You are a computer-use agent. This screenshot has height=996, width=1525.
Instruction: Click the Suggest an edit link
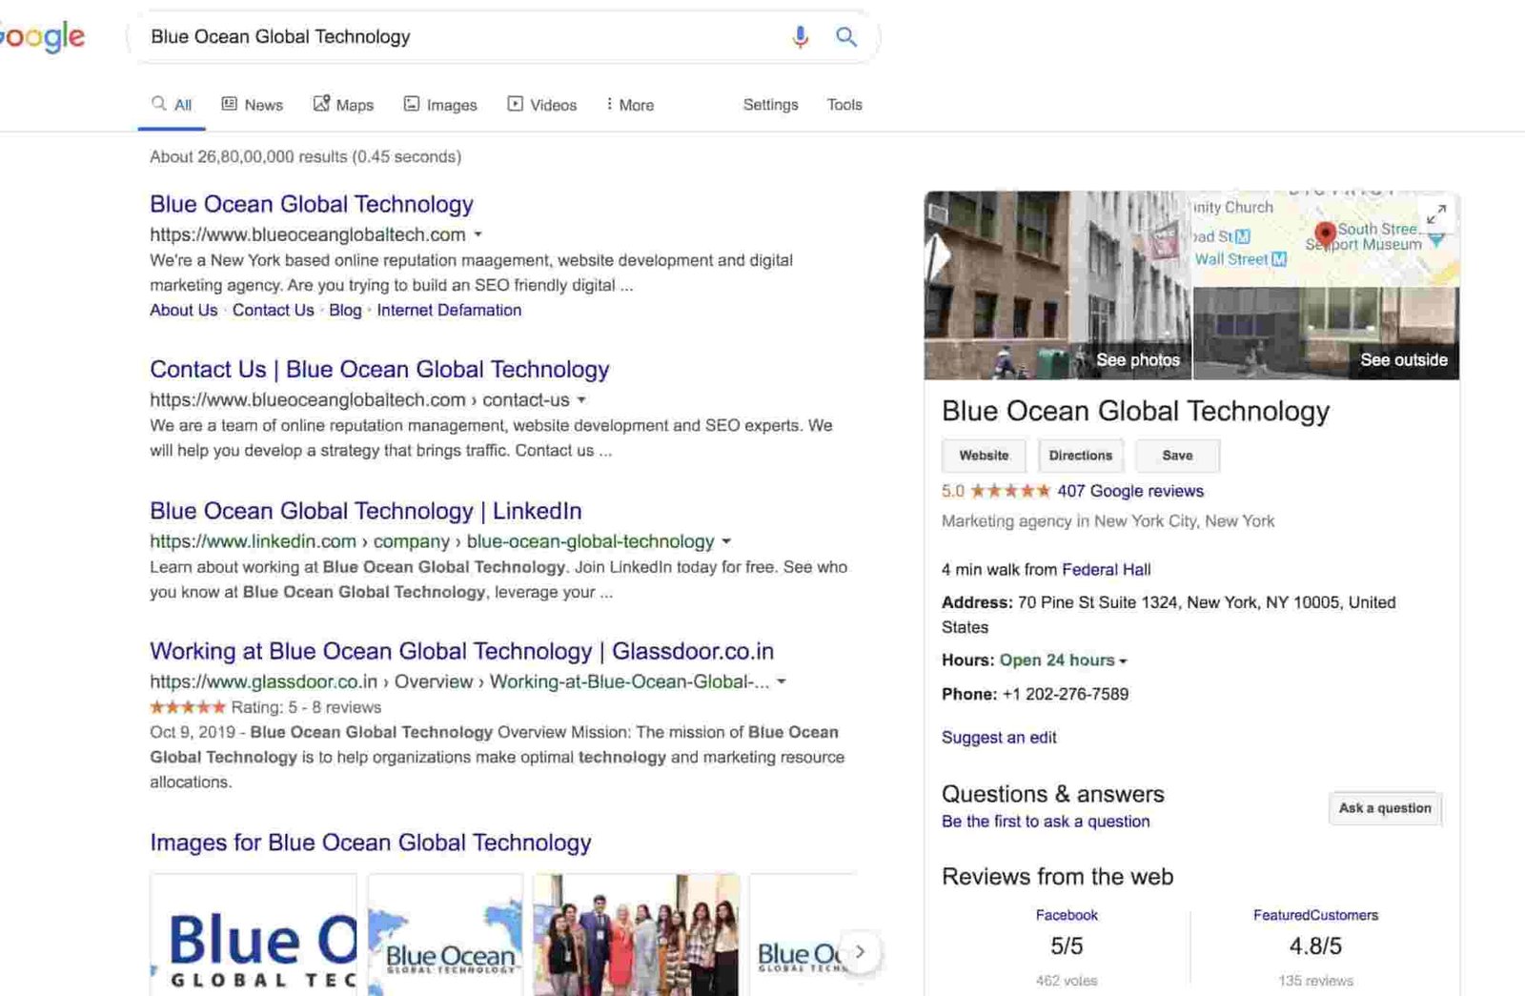point(998,737)
